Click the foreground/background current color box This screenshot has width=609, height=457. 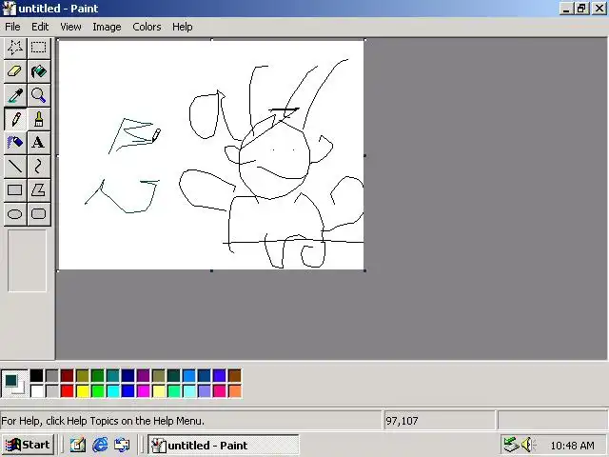tap(14, 383)
